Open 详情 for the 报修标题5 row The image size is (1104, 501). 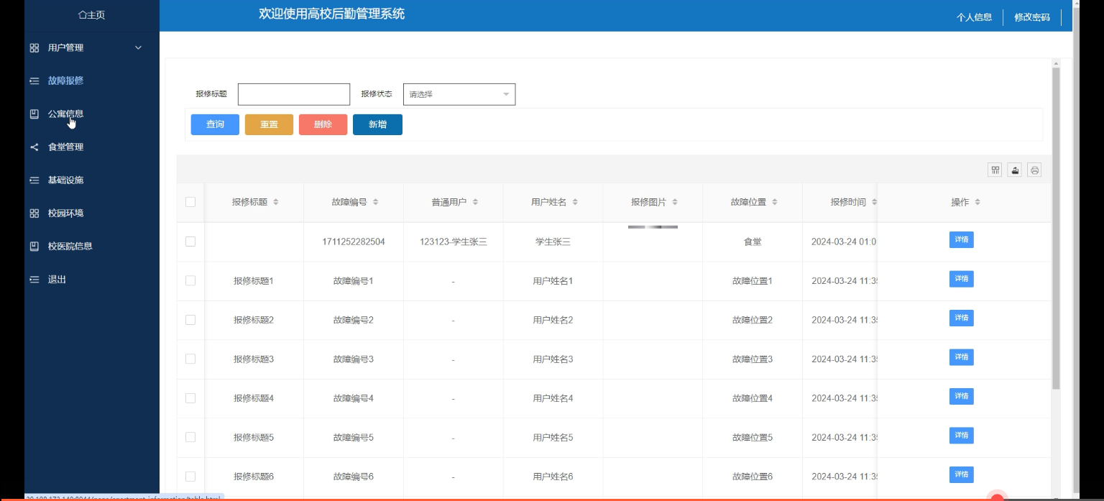click(962, 435)
